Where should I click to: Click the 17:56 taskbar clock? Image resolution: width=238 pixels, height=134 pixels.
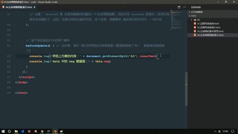[225, 131]
